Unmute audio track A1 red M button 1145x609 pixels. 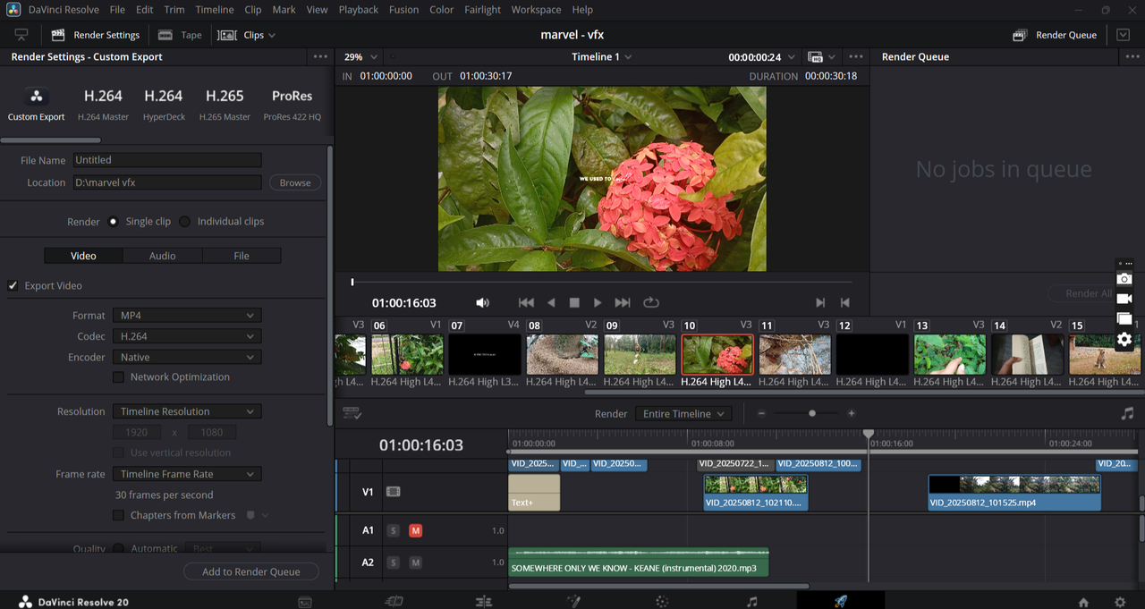(415, 531)
